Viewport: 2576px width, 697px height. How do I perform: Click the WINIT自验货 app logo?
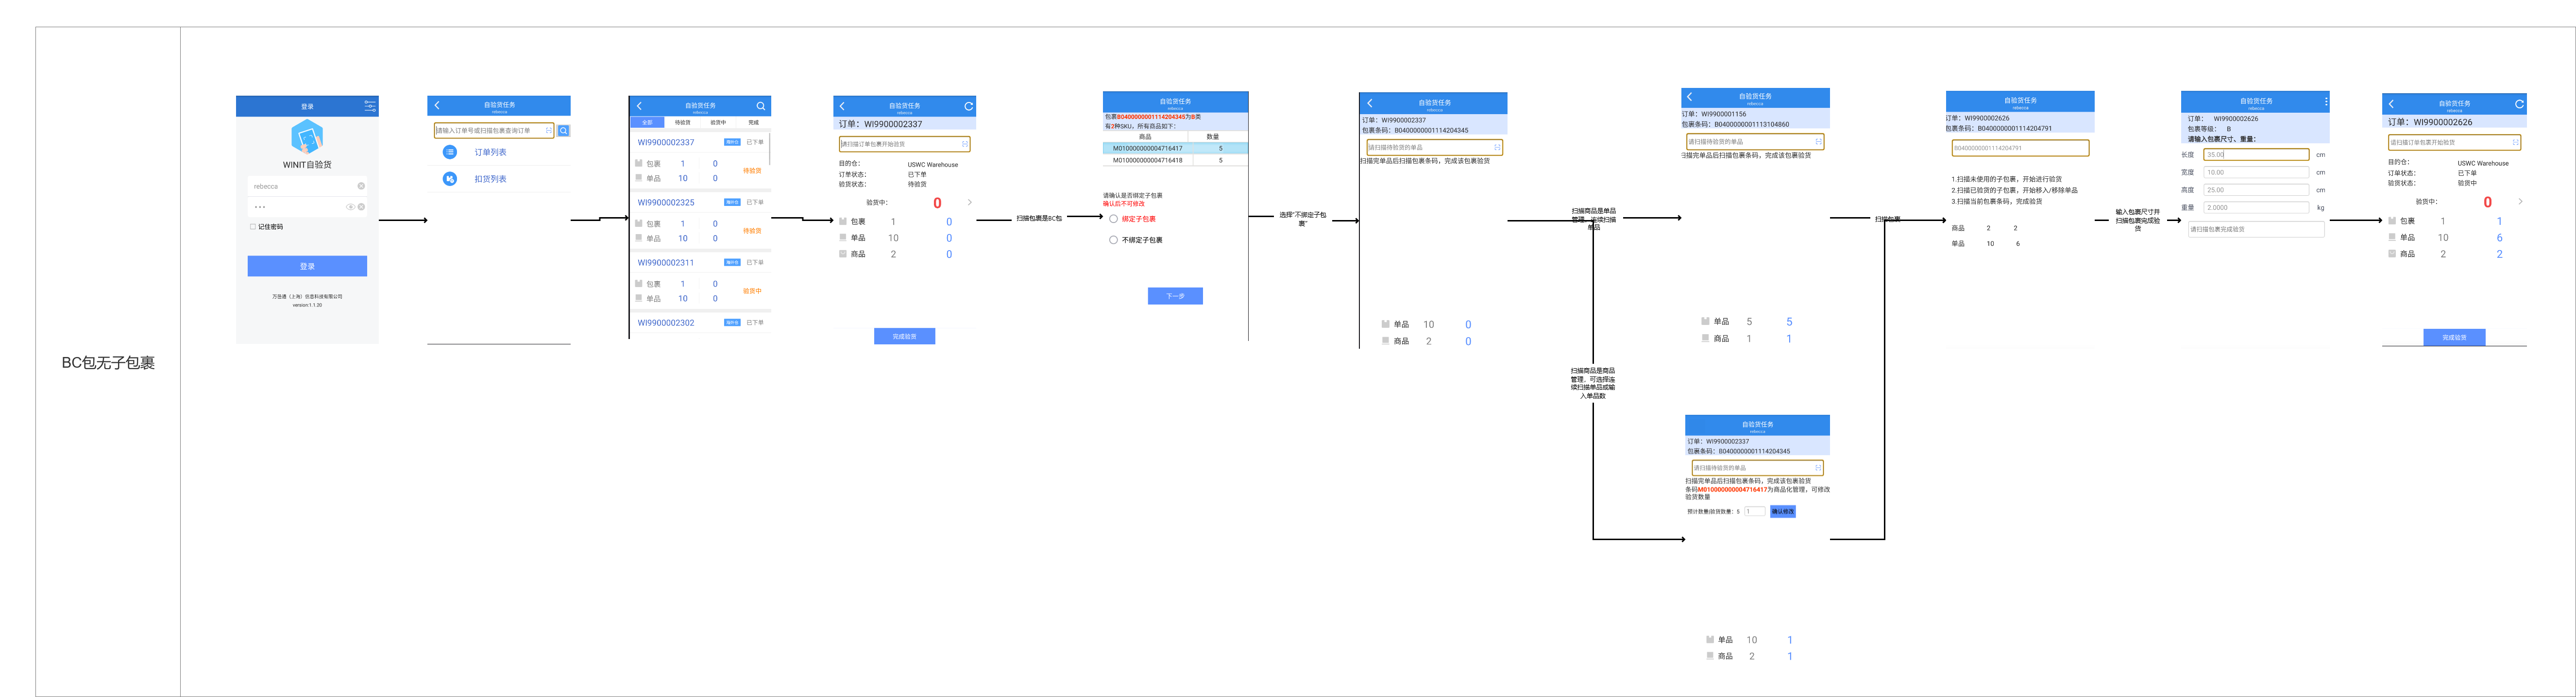tap(307, 136)
